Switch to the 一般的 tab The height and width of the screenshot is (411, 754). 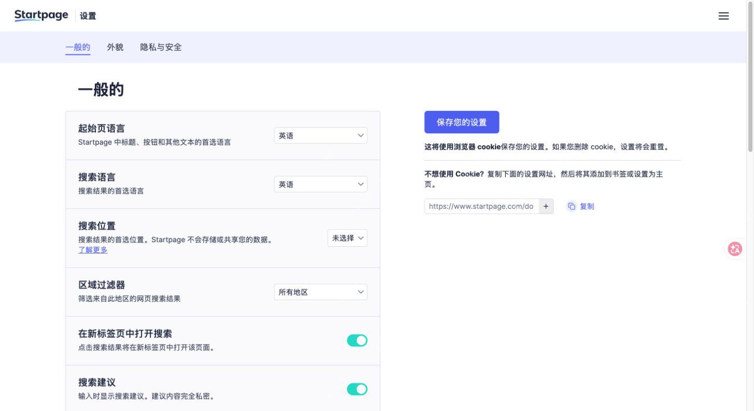[78, 47]
